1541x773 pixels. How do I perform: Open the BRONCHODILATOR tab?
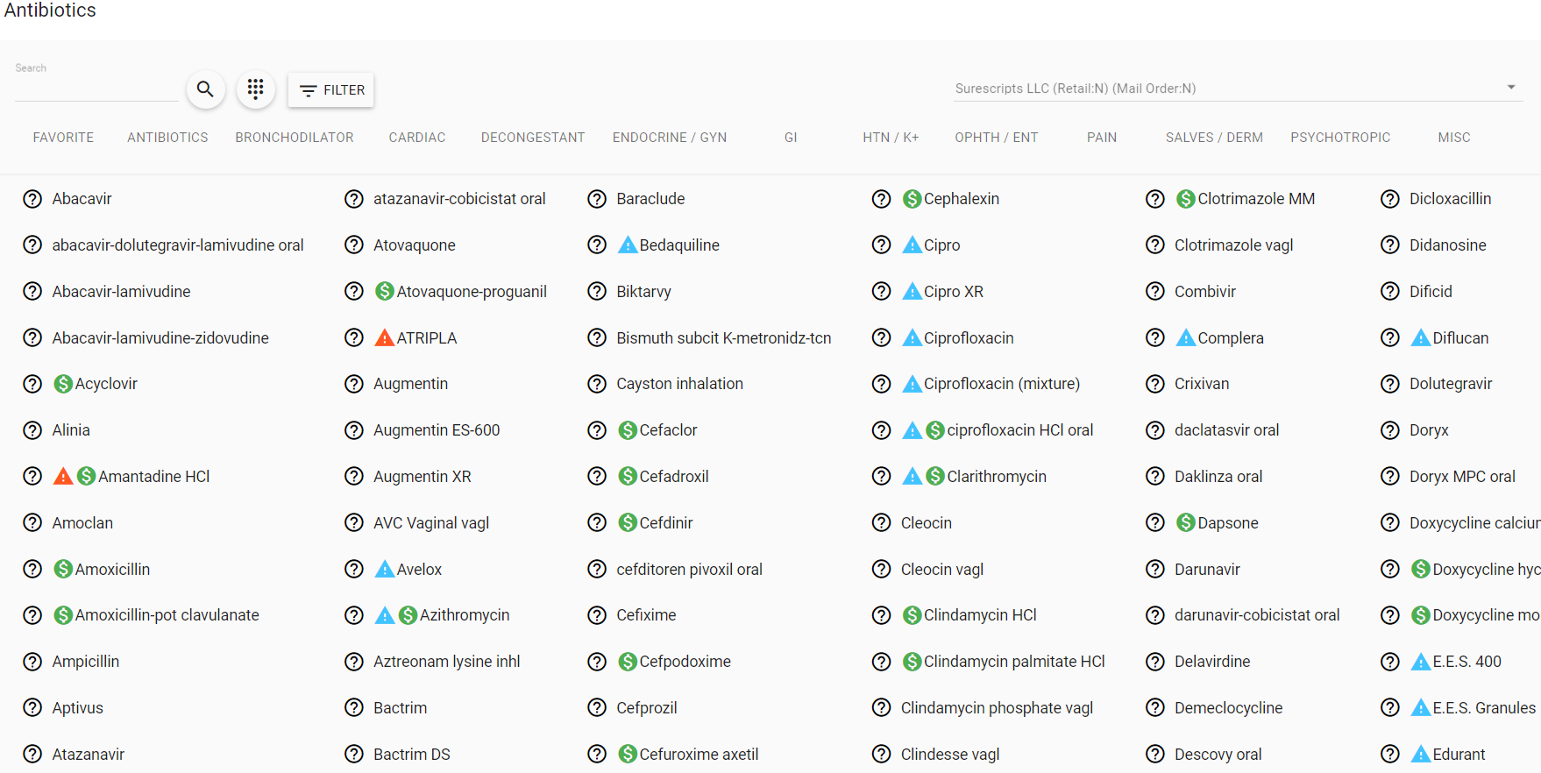tap(295, 138)
